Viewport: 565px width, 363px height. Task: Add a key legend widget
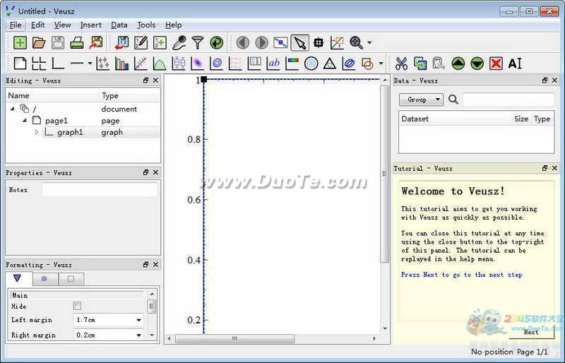(x=254, y=64)
